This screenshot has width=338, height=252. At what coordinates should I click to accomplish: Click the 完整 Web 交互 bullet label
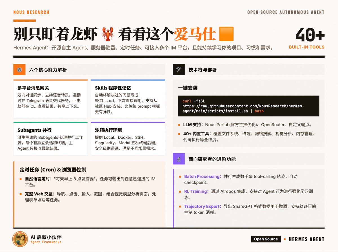tap(40, 194)
